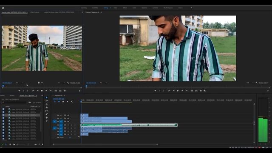
Task: Select the Pen tool
Action: click(46, 114)
